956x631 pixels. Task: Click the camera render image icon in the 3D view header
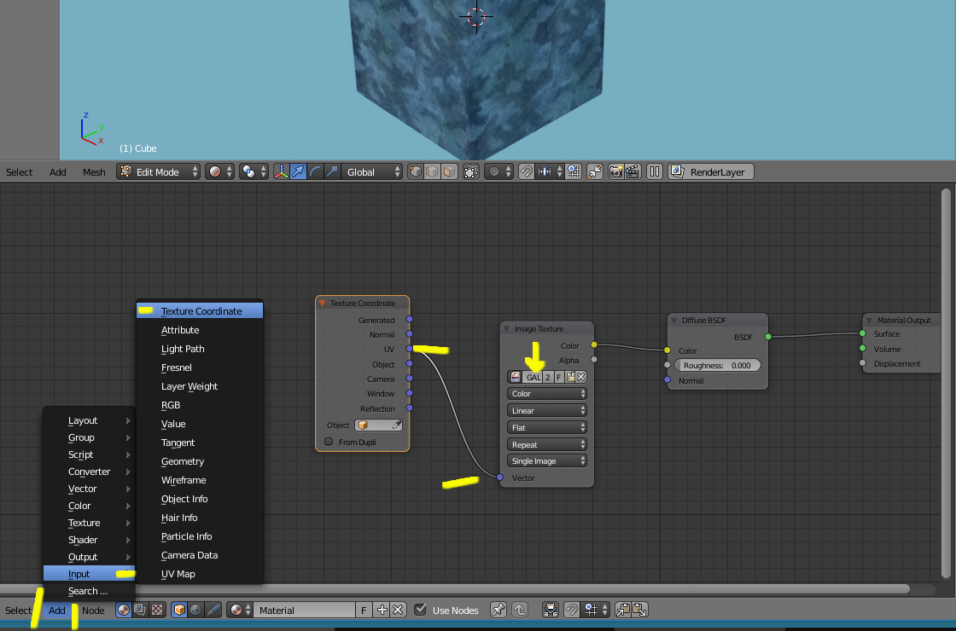coord(615,171)
